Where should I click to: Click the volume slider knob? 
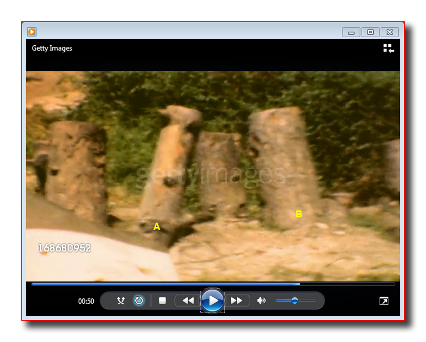click(x=294, y=301)
